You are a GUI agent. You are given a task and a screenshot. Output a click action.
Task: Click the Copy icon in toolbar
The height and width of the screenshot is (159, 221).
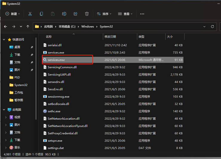click(x=41, y=14)
